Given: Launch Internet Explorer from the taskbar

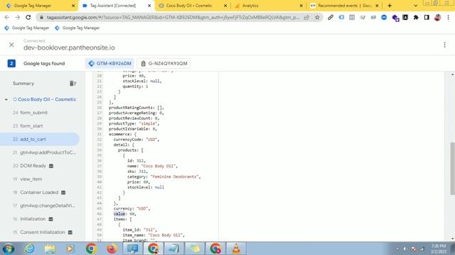Looking at the screenshot, I should click(29, 249).
